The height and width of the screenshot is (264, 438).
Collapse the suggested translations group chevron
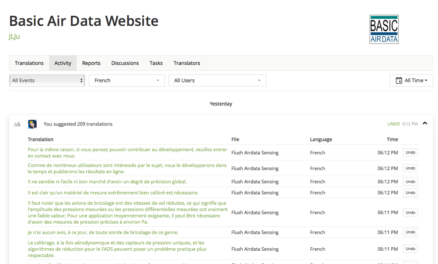pyautogui.click(x=425, y=123)
